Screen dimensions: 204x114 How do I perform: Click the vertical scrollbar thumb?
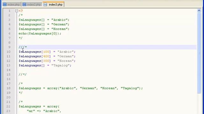click(x=199, y=53)
